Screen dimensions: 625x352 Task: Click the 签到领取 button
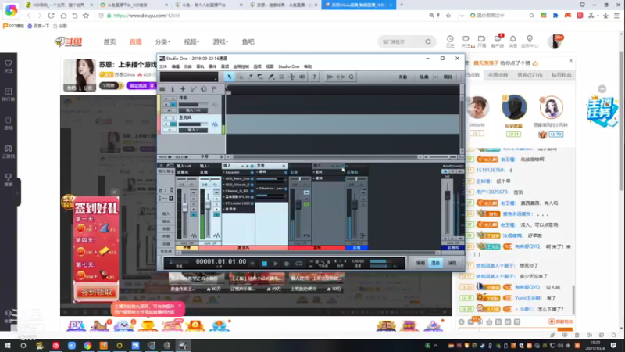(96, 292)
